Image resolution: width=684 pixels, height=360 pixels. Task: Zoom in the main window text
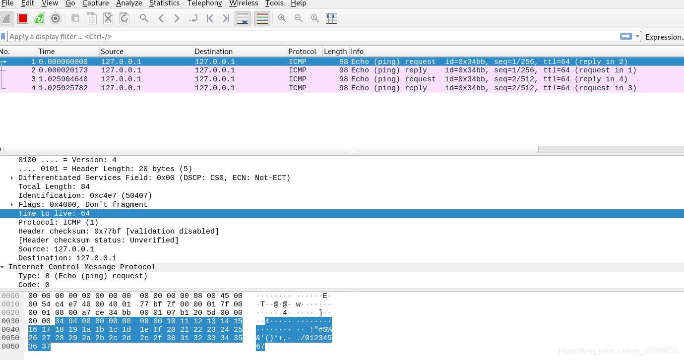click(x=282, y=18)
